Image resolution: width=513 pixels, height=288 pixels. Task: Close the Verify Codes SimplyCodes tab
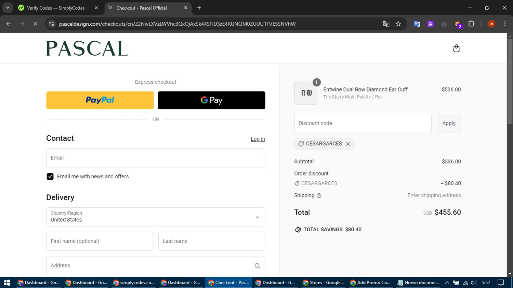pos(96,8)
